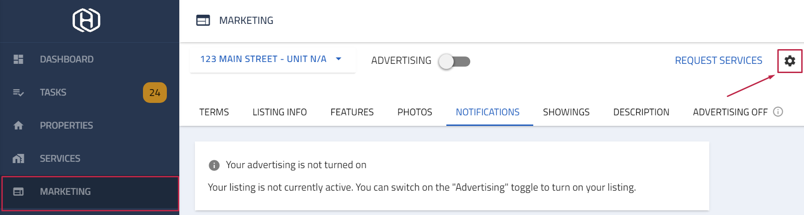Click the info icon in advertising notice
Image resolution: width=804 pixels, height=215 pixels.
[214, 165]
